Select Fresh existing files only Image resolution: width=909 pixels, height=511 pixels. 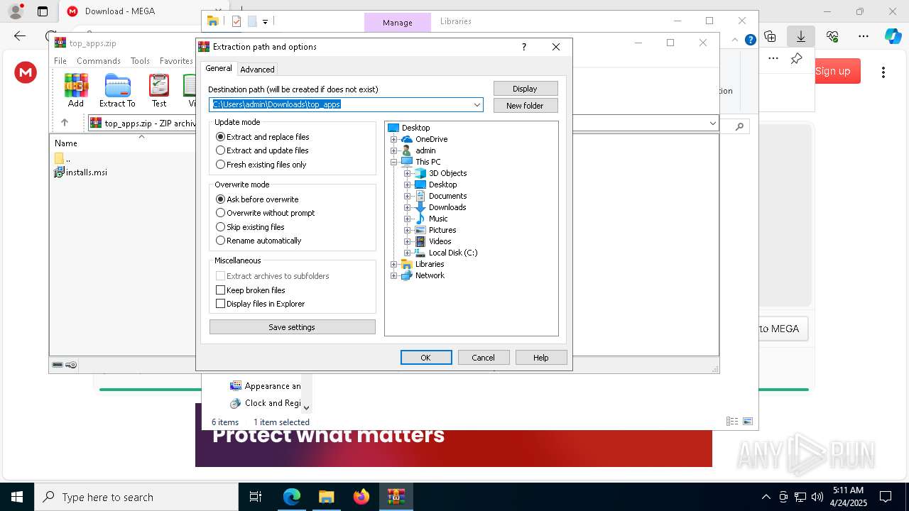[261, 165]
